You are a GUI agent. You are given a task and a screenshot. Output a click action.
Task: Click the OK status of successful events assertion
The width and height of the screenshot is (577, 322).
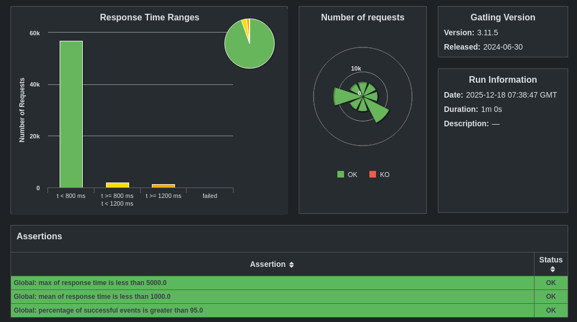(x=551, y=310)
